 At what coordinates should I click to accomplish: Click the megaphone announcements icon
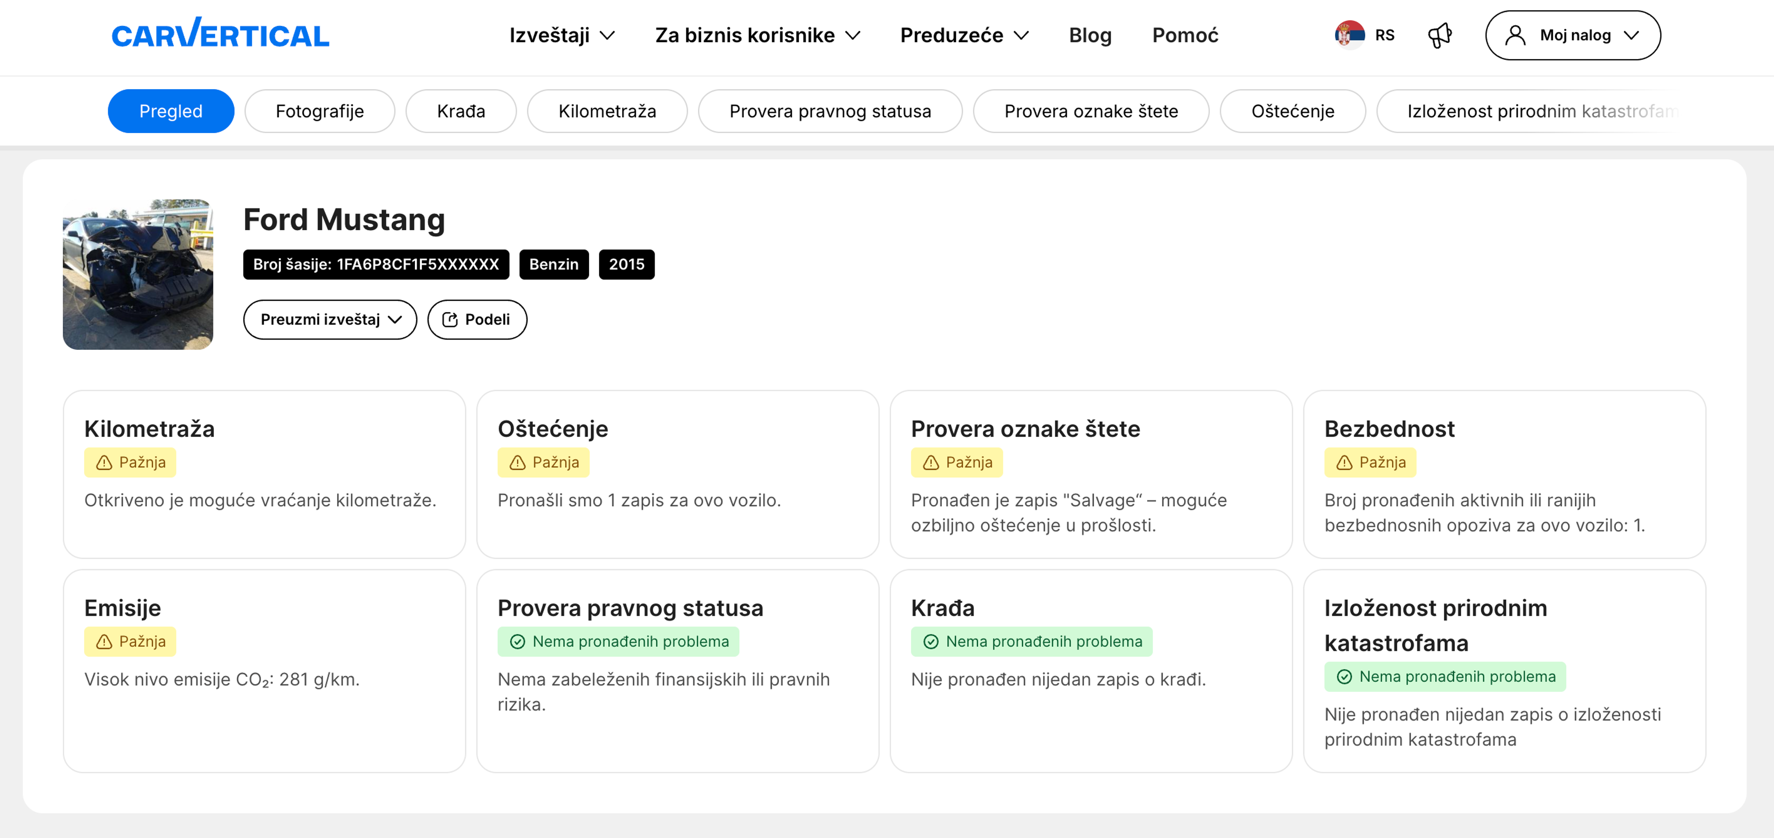[x=1440, y=35]
